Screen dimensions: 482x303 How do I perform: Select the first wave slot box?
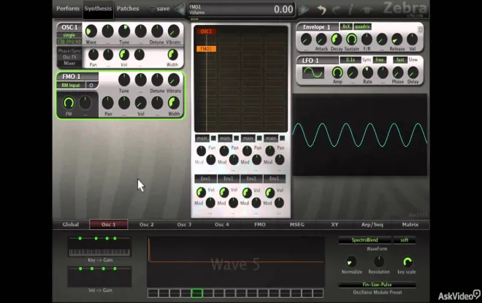click(x=153, y=294)
